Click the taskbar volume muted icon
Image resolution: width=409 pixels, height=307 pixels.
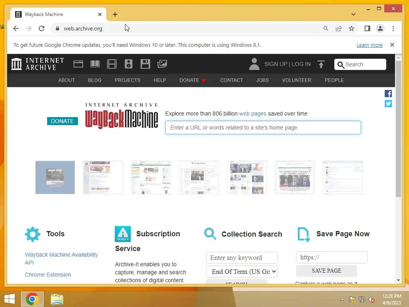tap(371, 299)
